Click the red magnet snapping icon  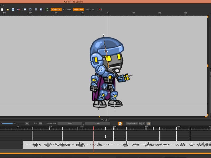(100, 9)
